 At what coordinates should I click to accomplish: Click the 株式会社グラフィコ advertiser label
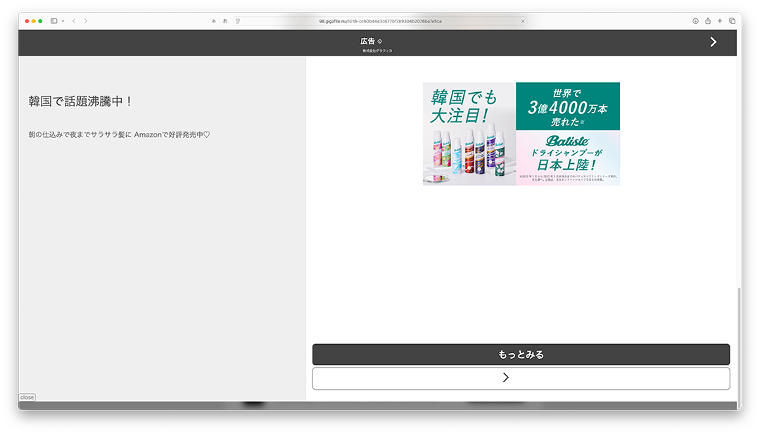point(377,51)
